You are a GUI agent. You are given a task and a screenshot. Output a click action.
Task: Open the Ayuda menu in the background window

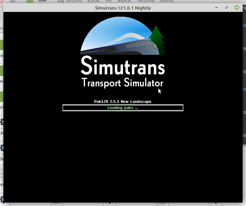(x=166, y=1)
